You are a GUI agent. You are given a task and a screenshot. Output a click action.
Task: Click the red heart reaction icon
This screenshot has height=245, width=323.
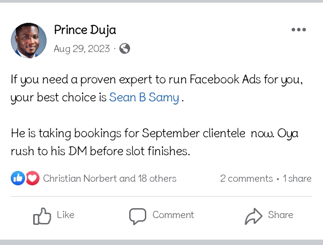[x=32, y=179]
